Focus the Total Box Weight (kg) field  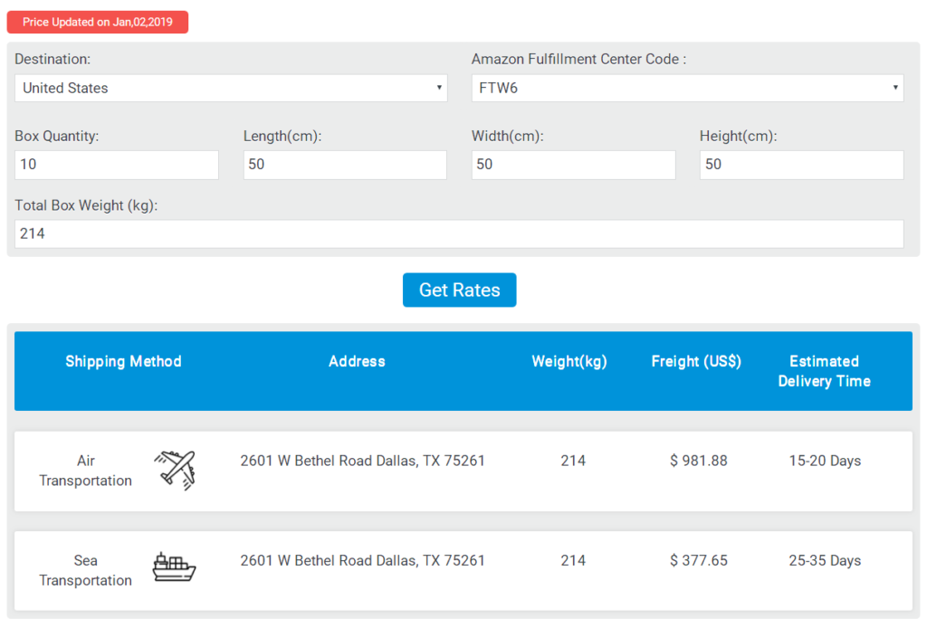click(459, 233)
